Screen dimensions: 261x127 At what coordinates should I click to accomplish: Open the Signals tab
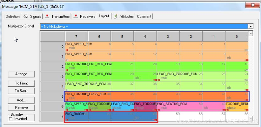coord(32,16)
